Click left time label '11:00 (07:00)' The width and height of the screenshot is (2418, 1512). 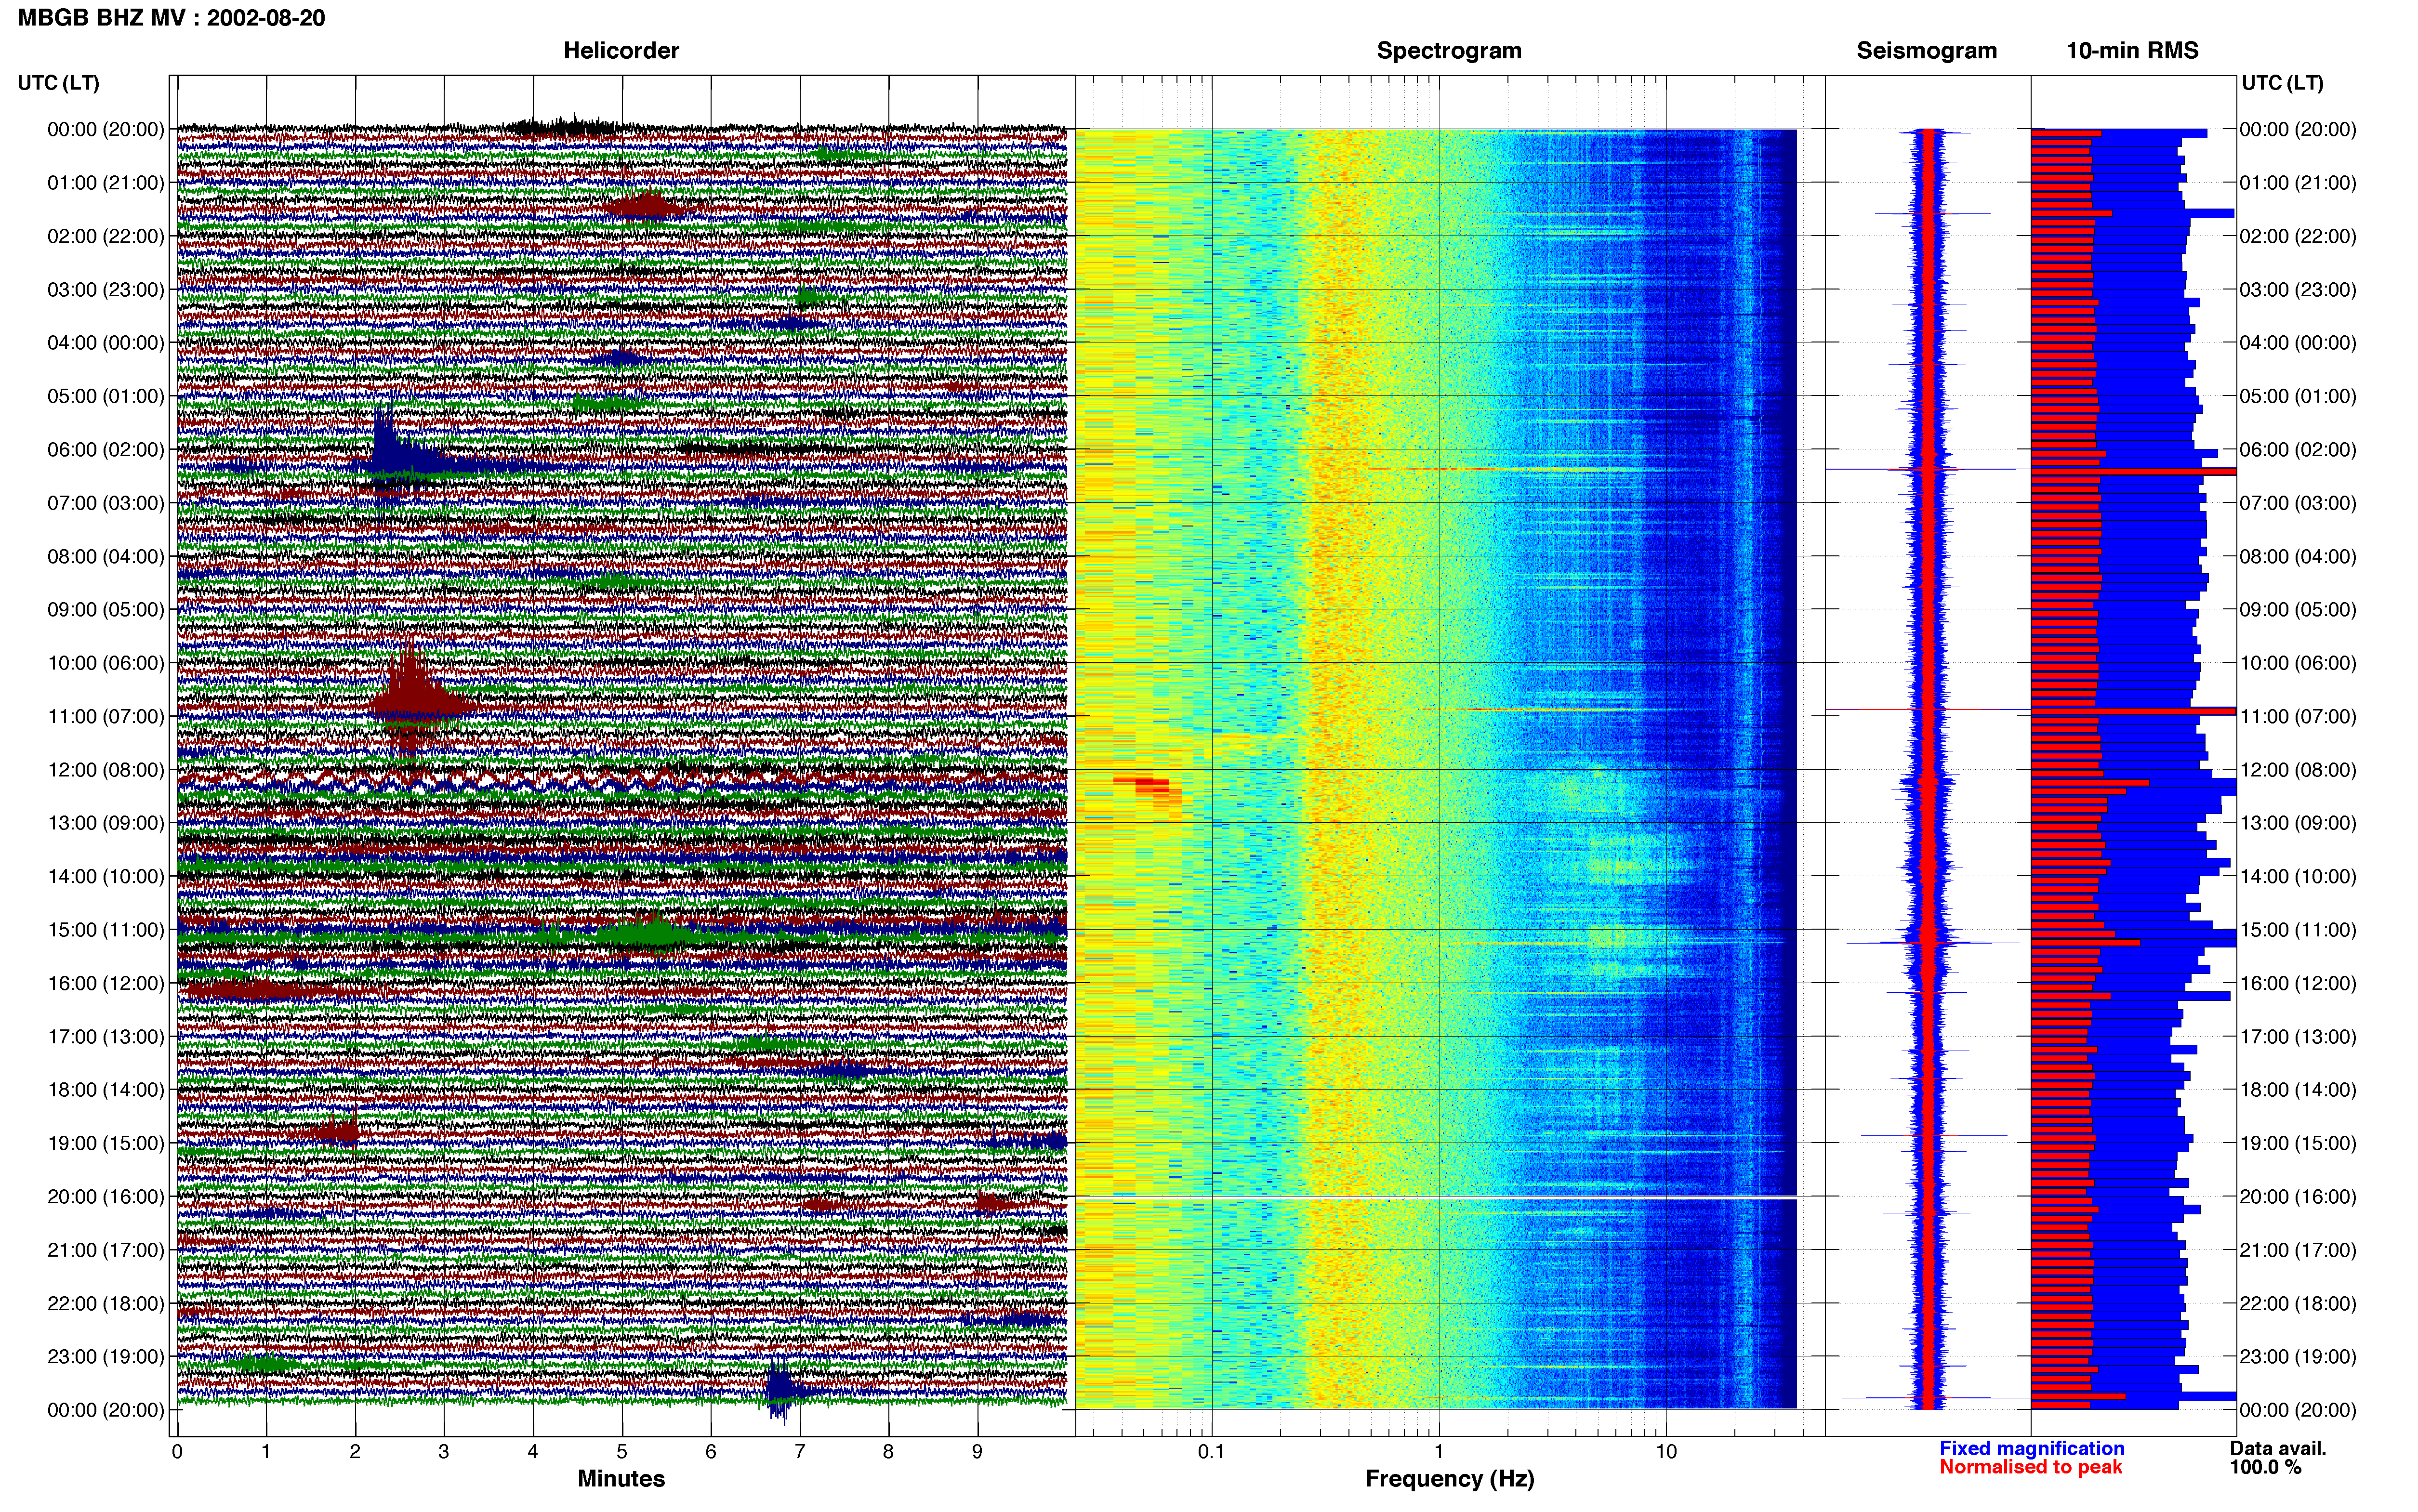[106, 717]
